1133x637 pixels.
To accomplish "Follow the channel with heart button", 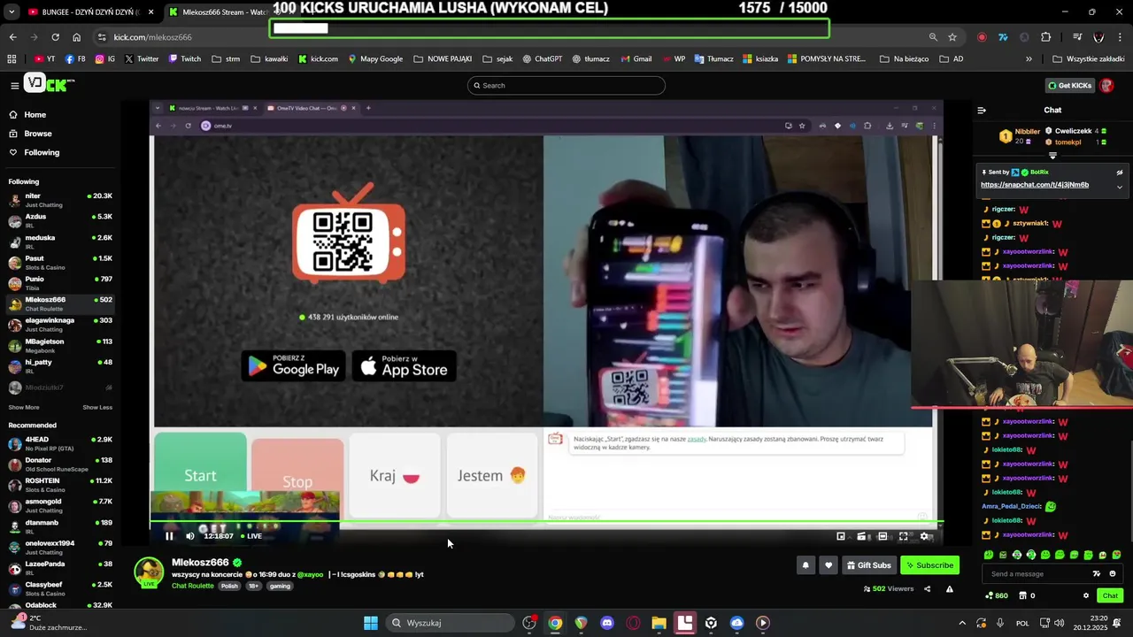I will tap(829, 565).
